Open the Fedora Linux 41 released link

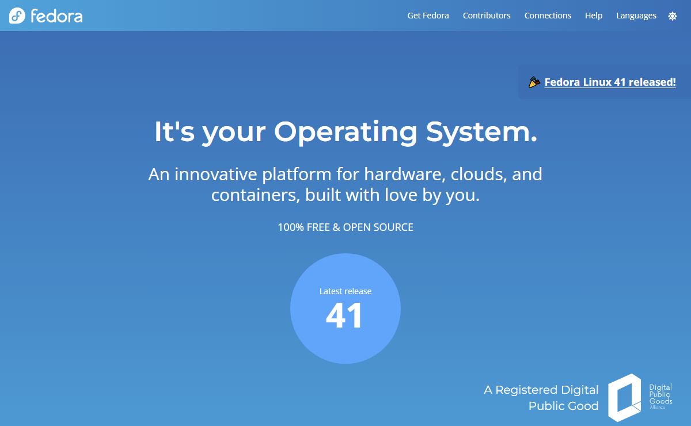point(610,82)
